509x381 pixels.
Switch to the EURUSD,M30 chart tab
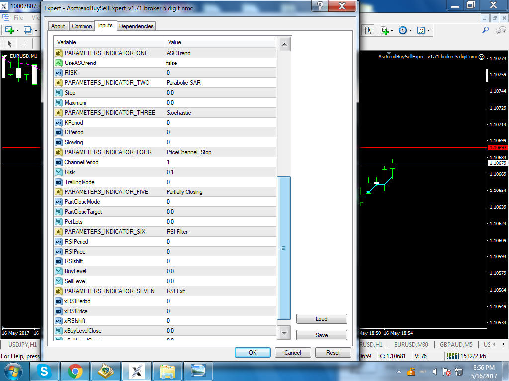pyautogui.click(x=411, y=345)
